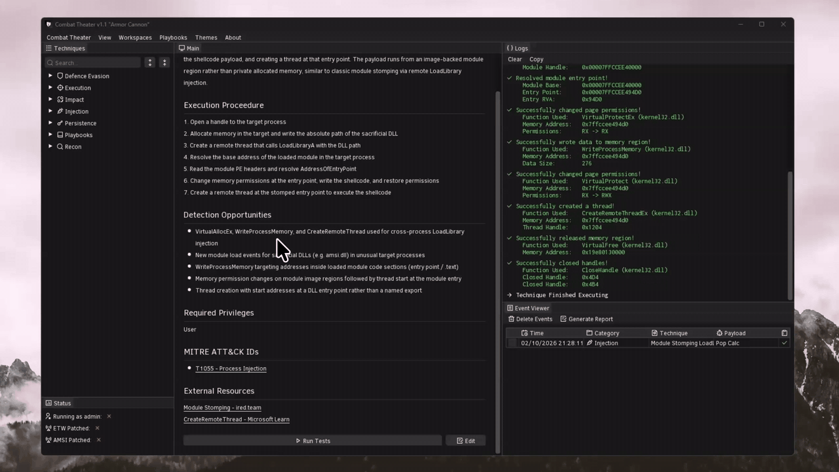Click the Payload column bug icon
The width and height of the screenshot is (839, 472).
tap(719, 333)
